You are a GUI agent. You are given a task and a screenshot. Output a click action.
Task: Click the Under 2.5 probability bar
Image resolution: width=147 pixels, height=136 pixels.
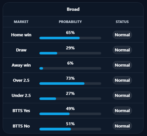(70, 99)
